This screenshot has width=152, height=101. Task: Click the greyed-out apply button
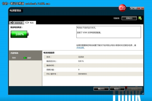point(134,89)
